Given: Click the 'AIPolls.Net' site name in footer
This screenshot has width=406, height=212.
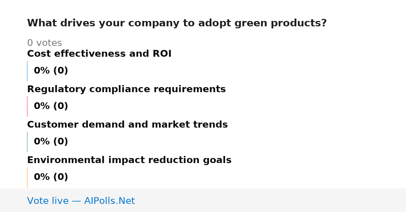Looking at the screenshot, I should point(109,201).
